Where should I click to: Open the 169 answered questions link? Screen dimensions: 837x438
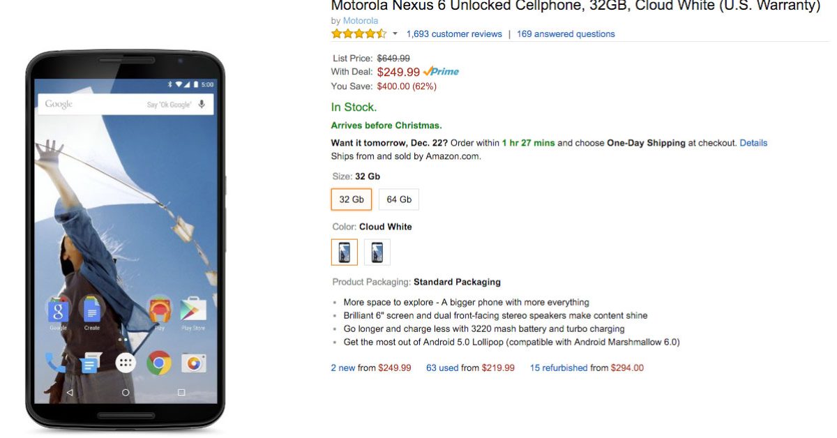[566, 33]
